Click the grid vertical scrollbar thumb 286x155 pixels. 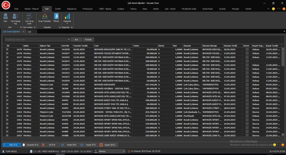(x=283, y=58)
